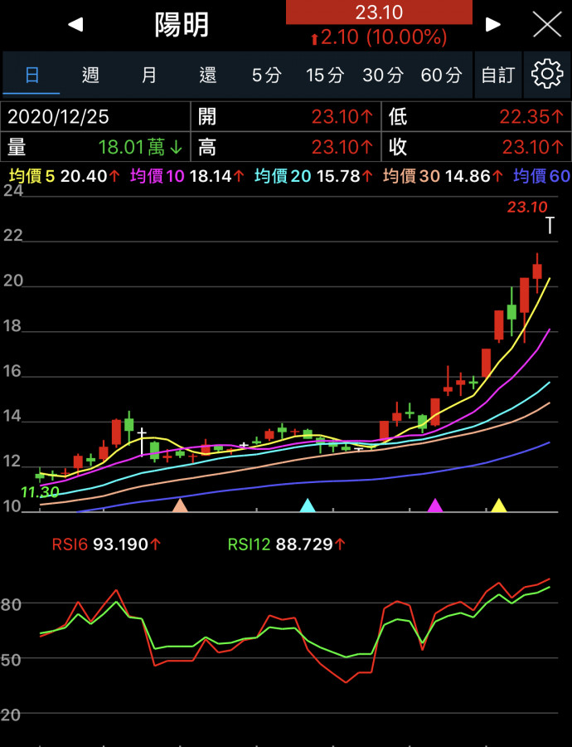Tap the orange triangle marker on axis

(x=180, y=505)
